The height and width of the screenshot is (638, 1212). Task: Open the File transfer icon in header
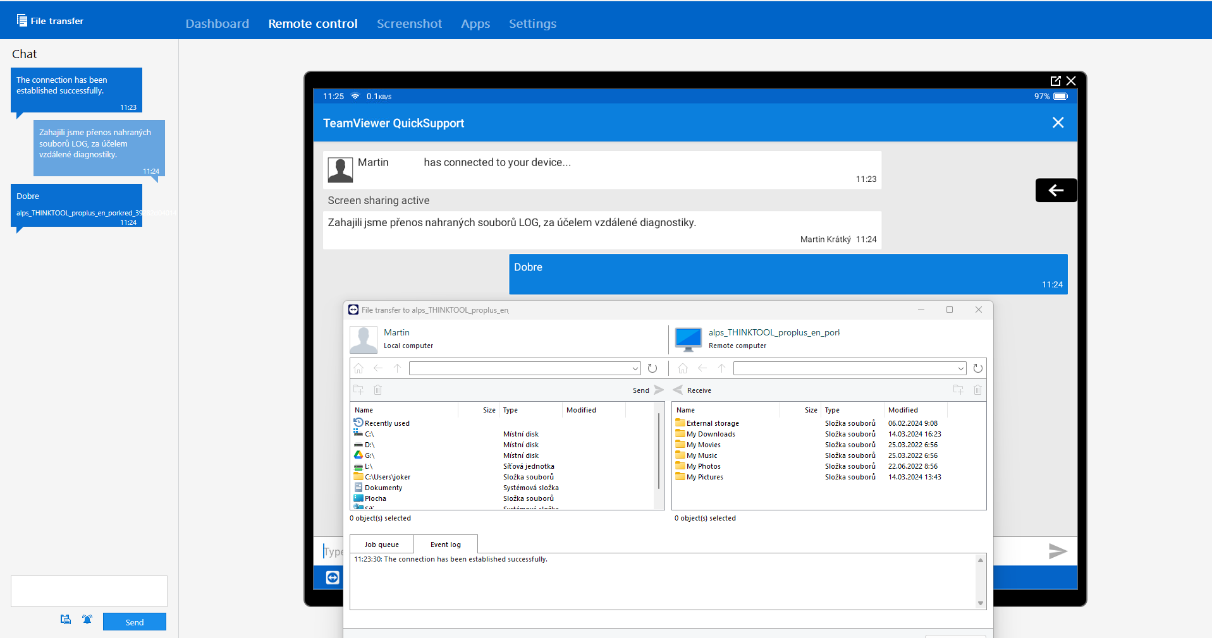click(22, 20)
